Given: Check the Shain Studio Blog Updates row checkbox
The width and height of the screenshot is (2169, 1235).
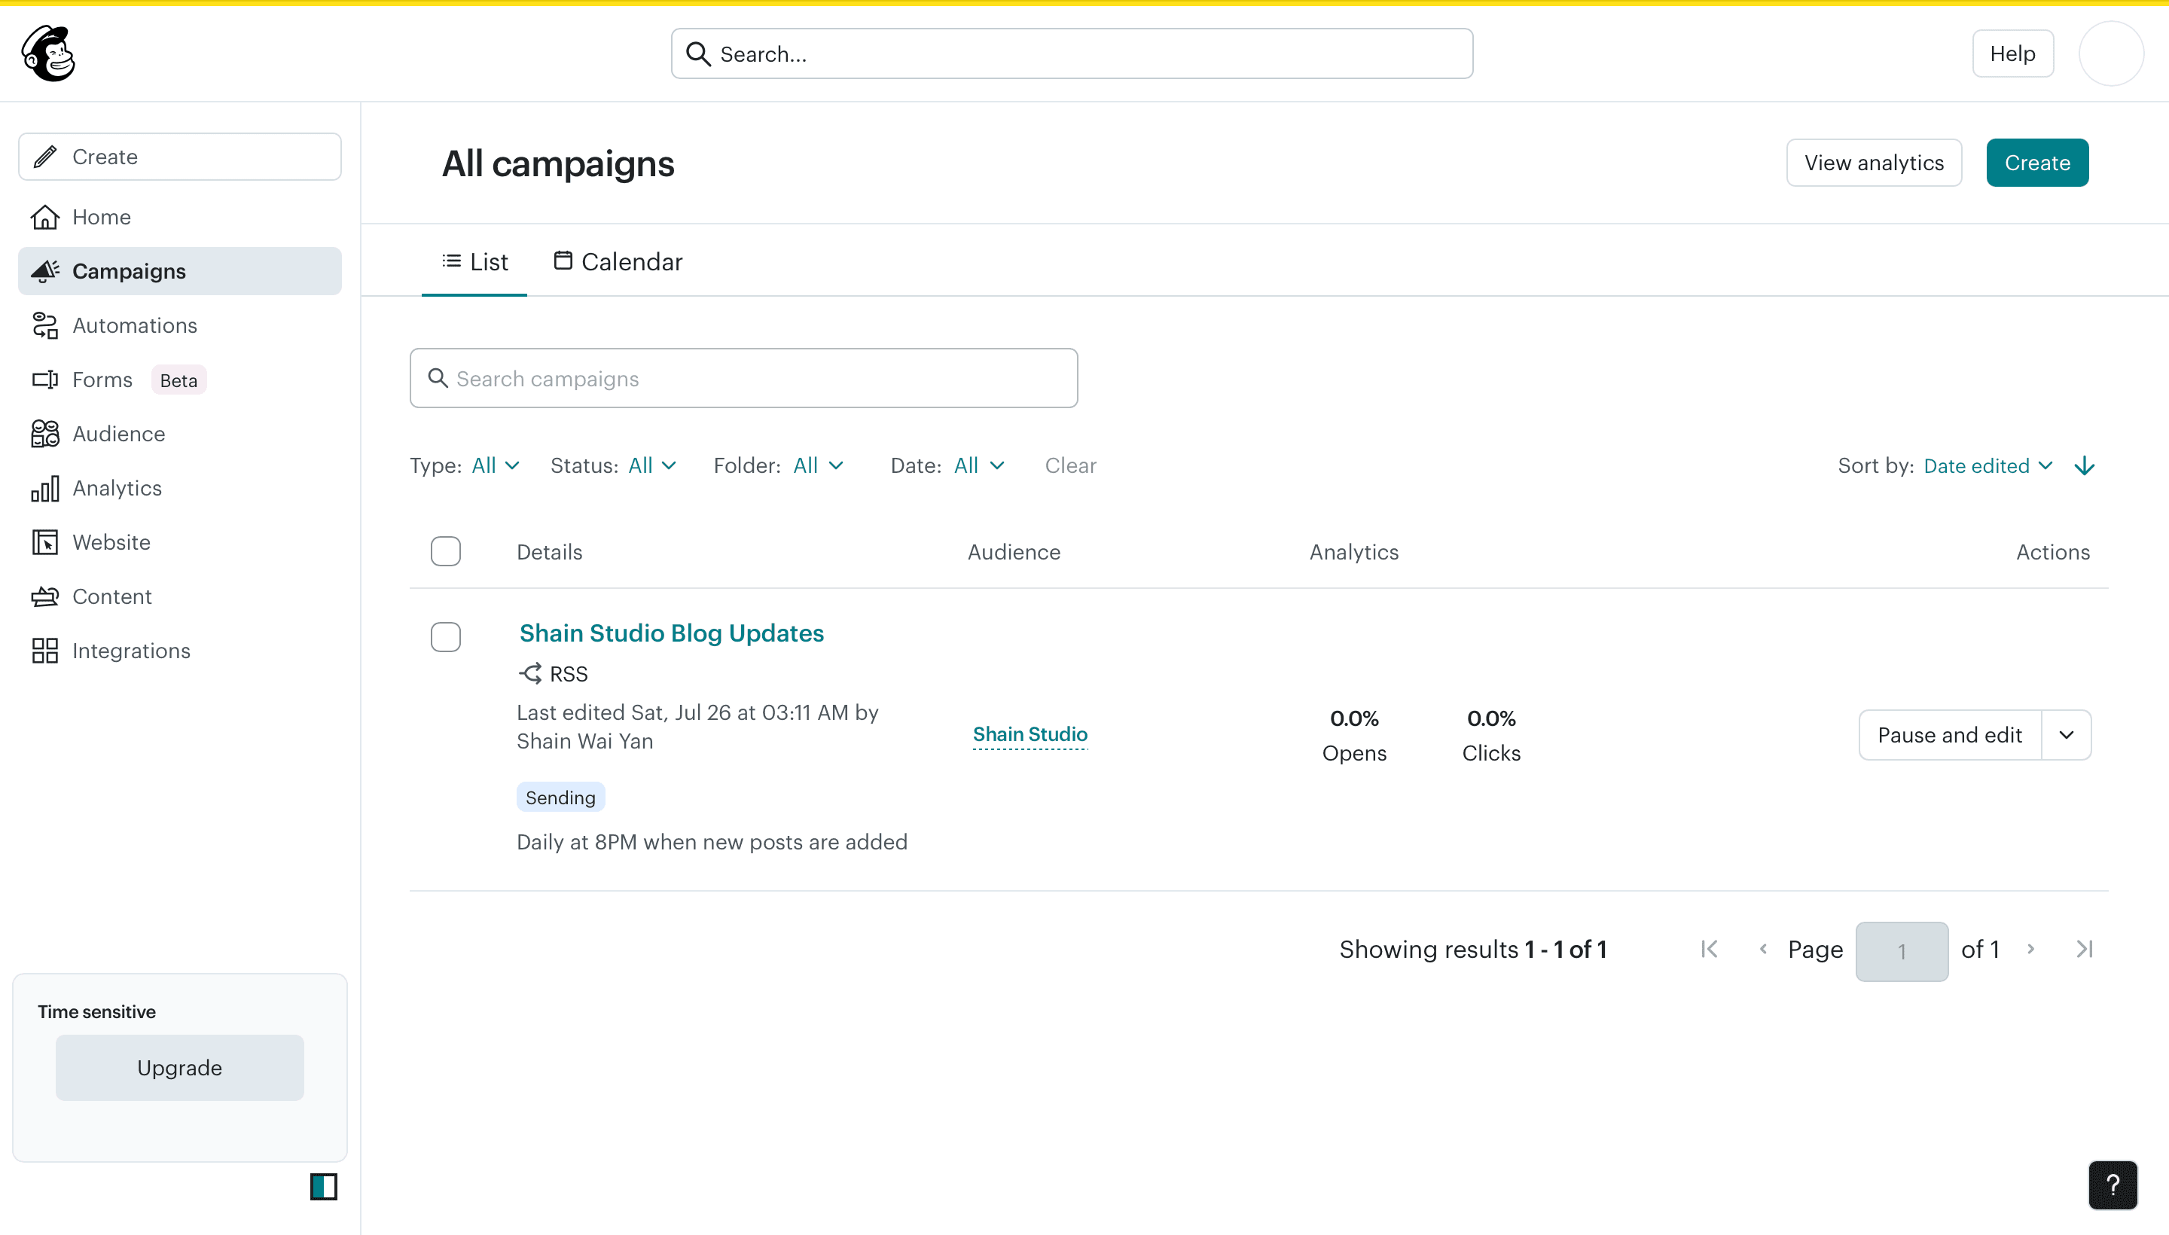Looking at the screenshot, I should [x=445, y=636].
